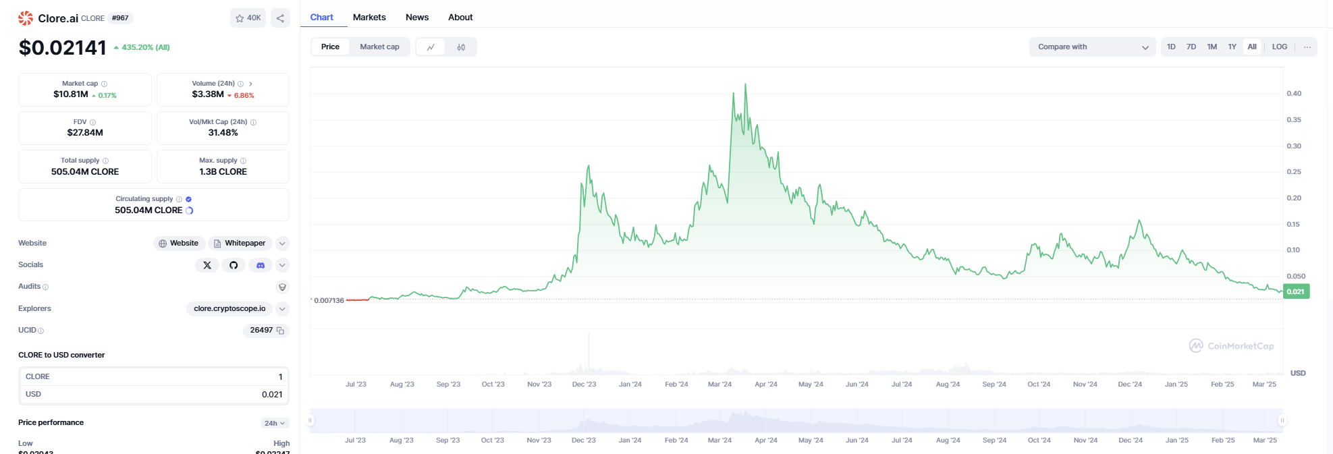
Task: Open the Compare with dropdown
Action: click(1092, 47)
